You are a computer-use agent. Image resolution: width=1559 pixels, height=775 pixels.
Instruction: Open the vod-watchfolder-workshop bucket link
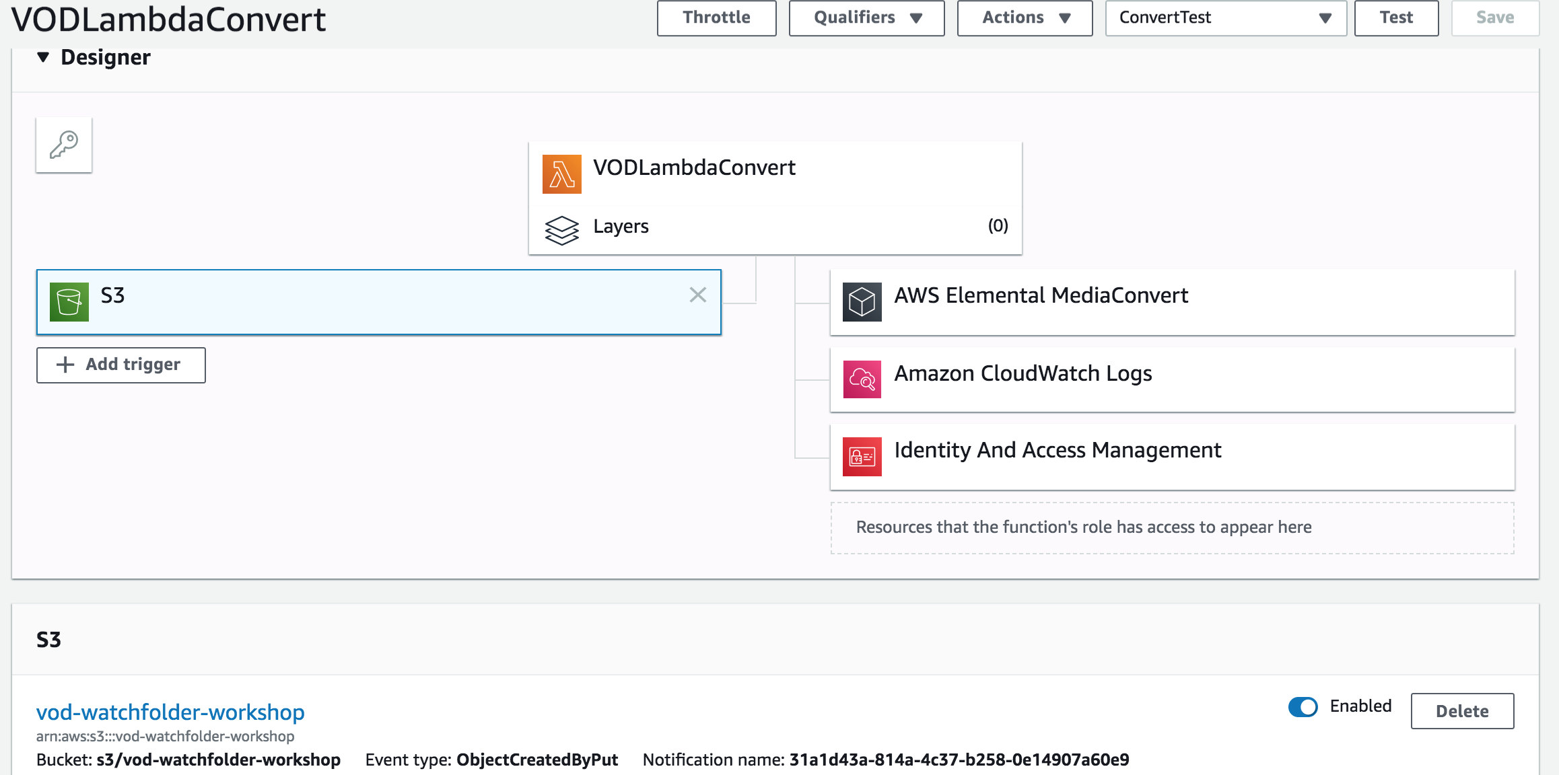click(x=170, y=712)
